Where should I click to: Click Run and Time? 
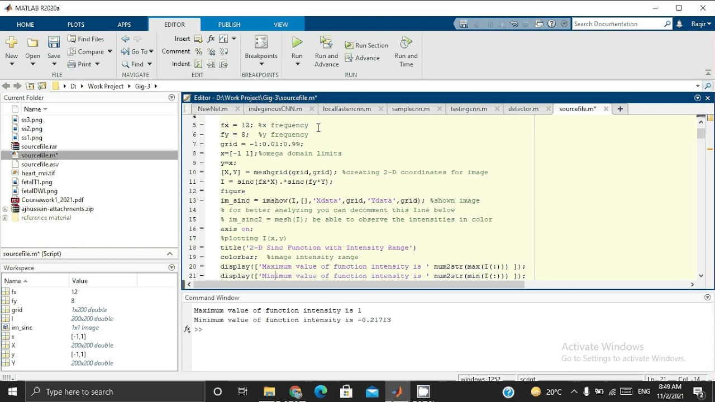[x=406, y=51]
